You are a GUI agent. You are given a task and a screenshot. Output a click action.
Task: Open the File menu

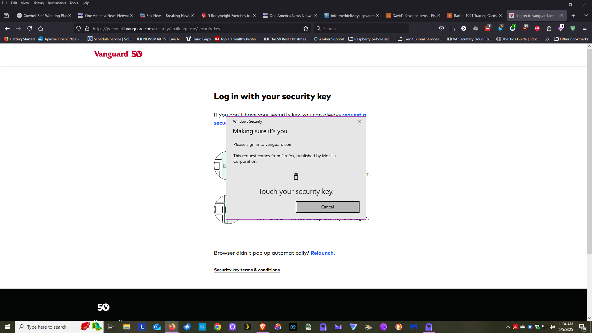(5, 3)
